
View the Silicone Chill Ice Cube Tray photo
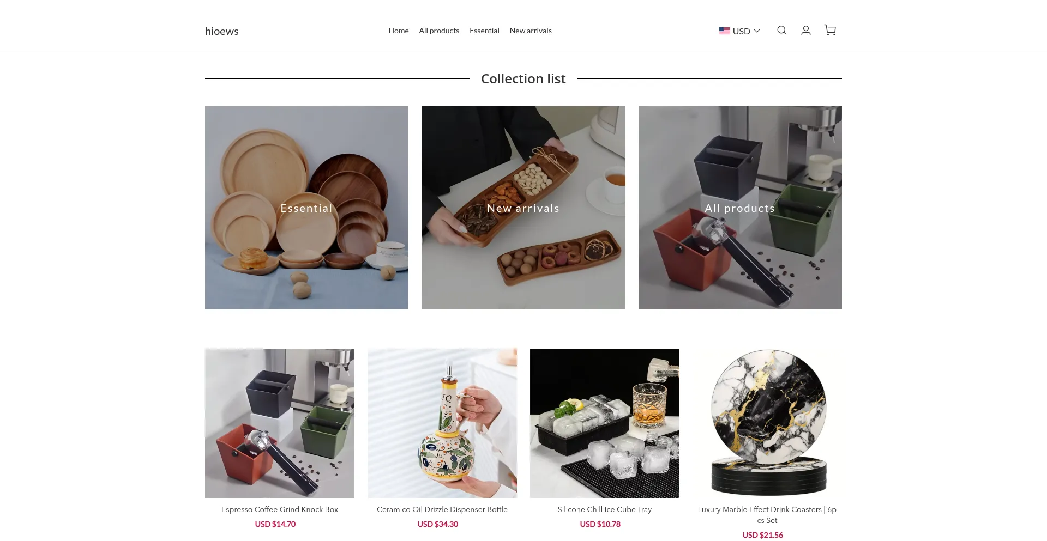coord(605,423)
